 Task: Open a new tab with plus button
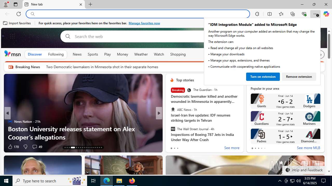(90, 4)
